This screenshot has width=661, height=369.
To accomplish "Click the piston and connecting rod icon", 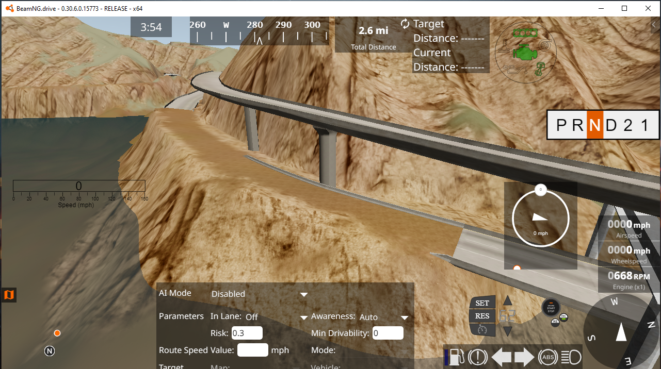I will pyautogui.click(x=540, y=69).
